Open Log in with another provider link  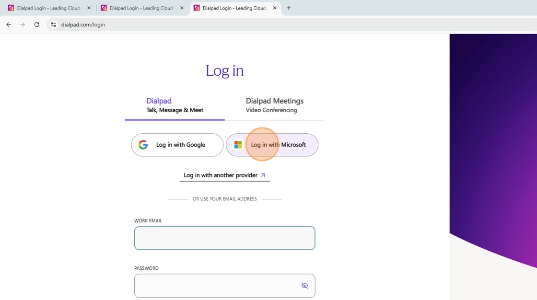click(x=225, y=175)
